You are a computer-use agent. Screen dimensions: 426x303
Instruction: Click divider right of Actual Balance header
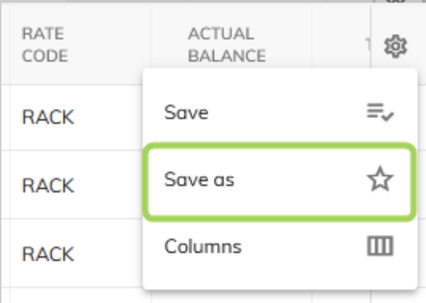click(312, 45)
